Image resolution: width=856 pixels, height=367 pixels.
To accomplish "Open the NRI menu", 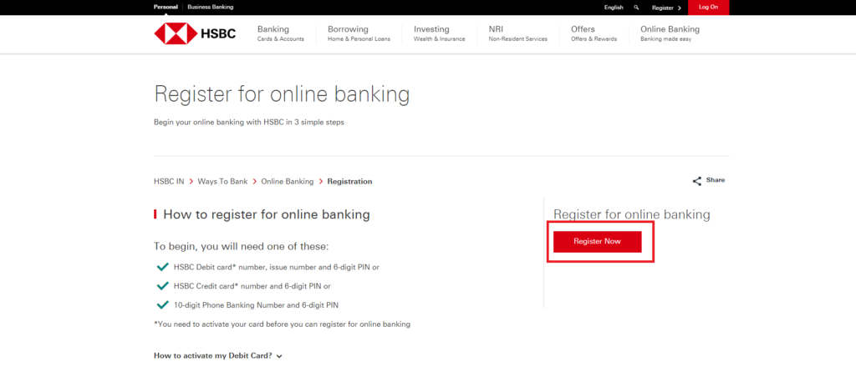I will 517,33.
